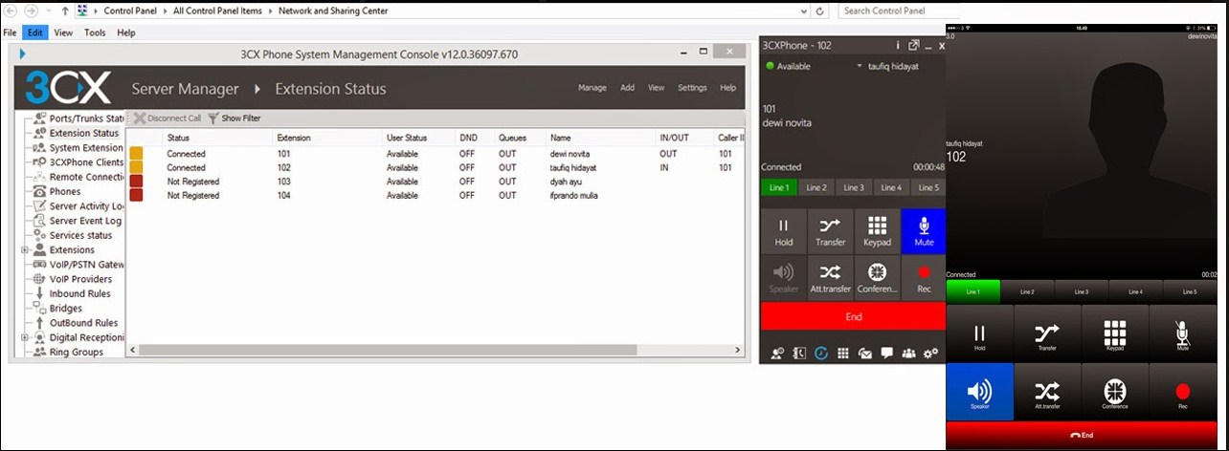Open the Settings menu in 3CX header

point(692,88)
